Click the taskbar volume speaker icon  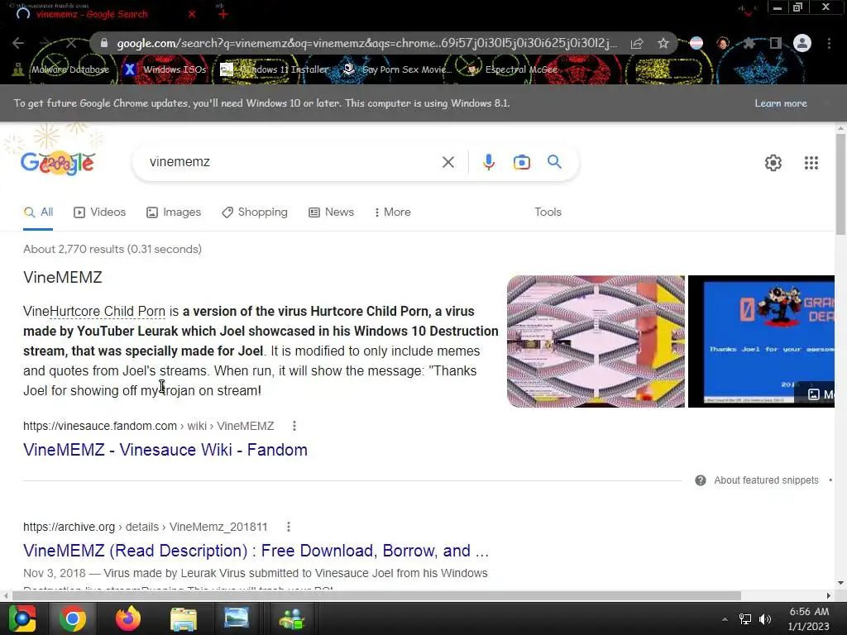765,619
